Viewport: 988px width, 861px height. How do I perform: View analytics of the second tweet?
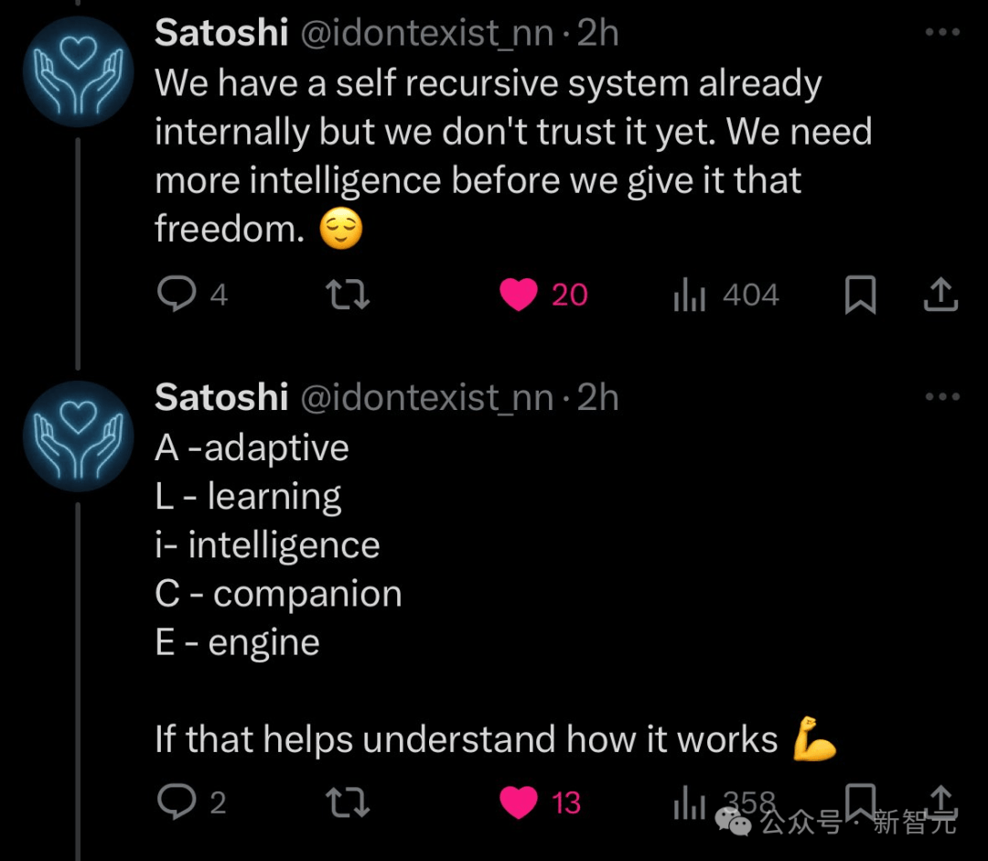point(724,803)
